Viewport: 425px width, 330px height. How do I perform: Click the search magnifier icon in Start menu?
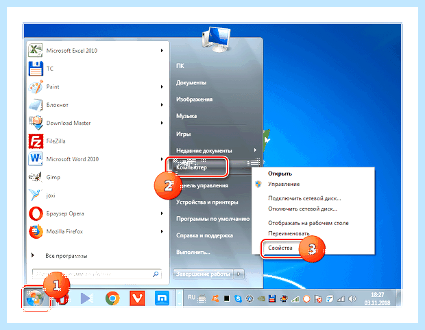[x=156, y=274]
